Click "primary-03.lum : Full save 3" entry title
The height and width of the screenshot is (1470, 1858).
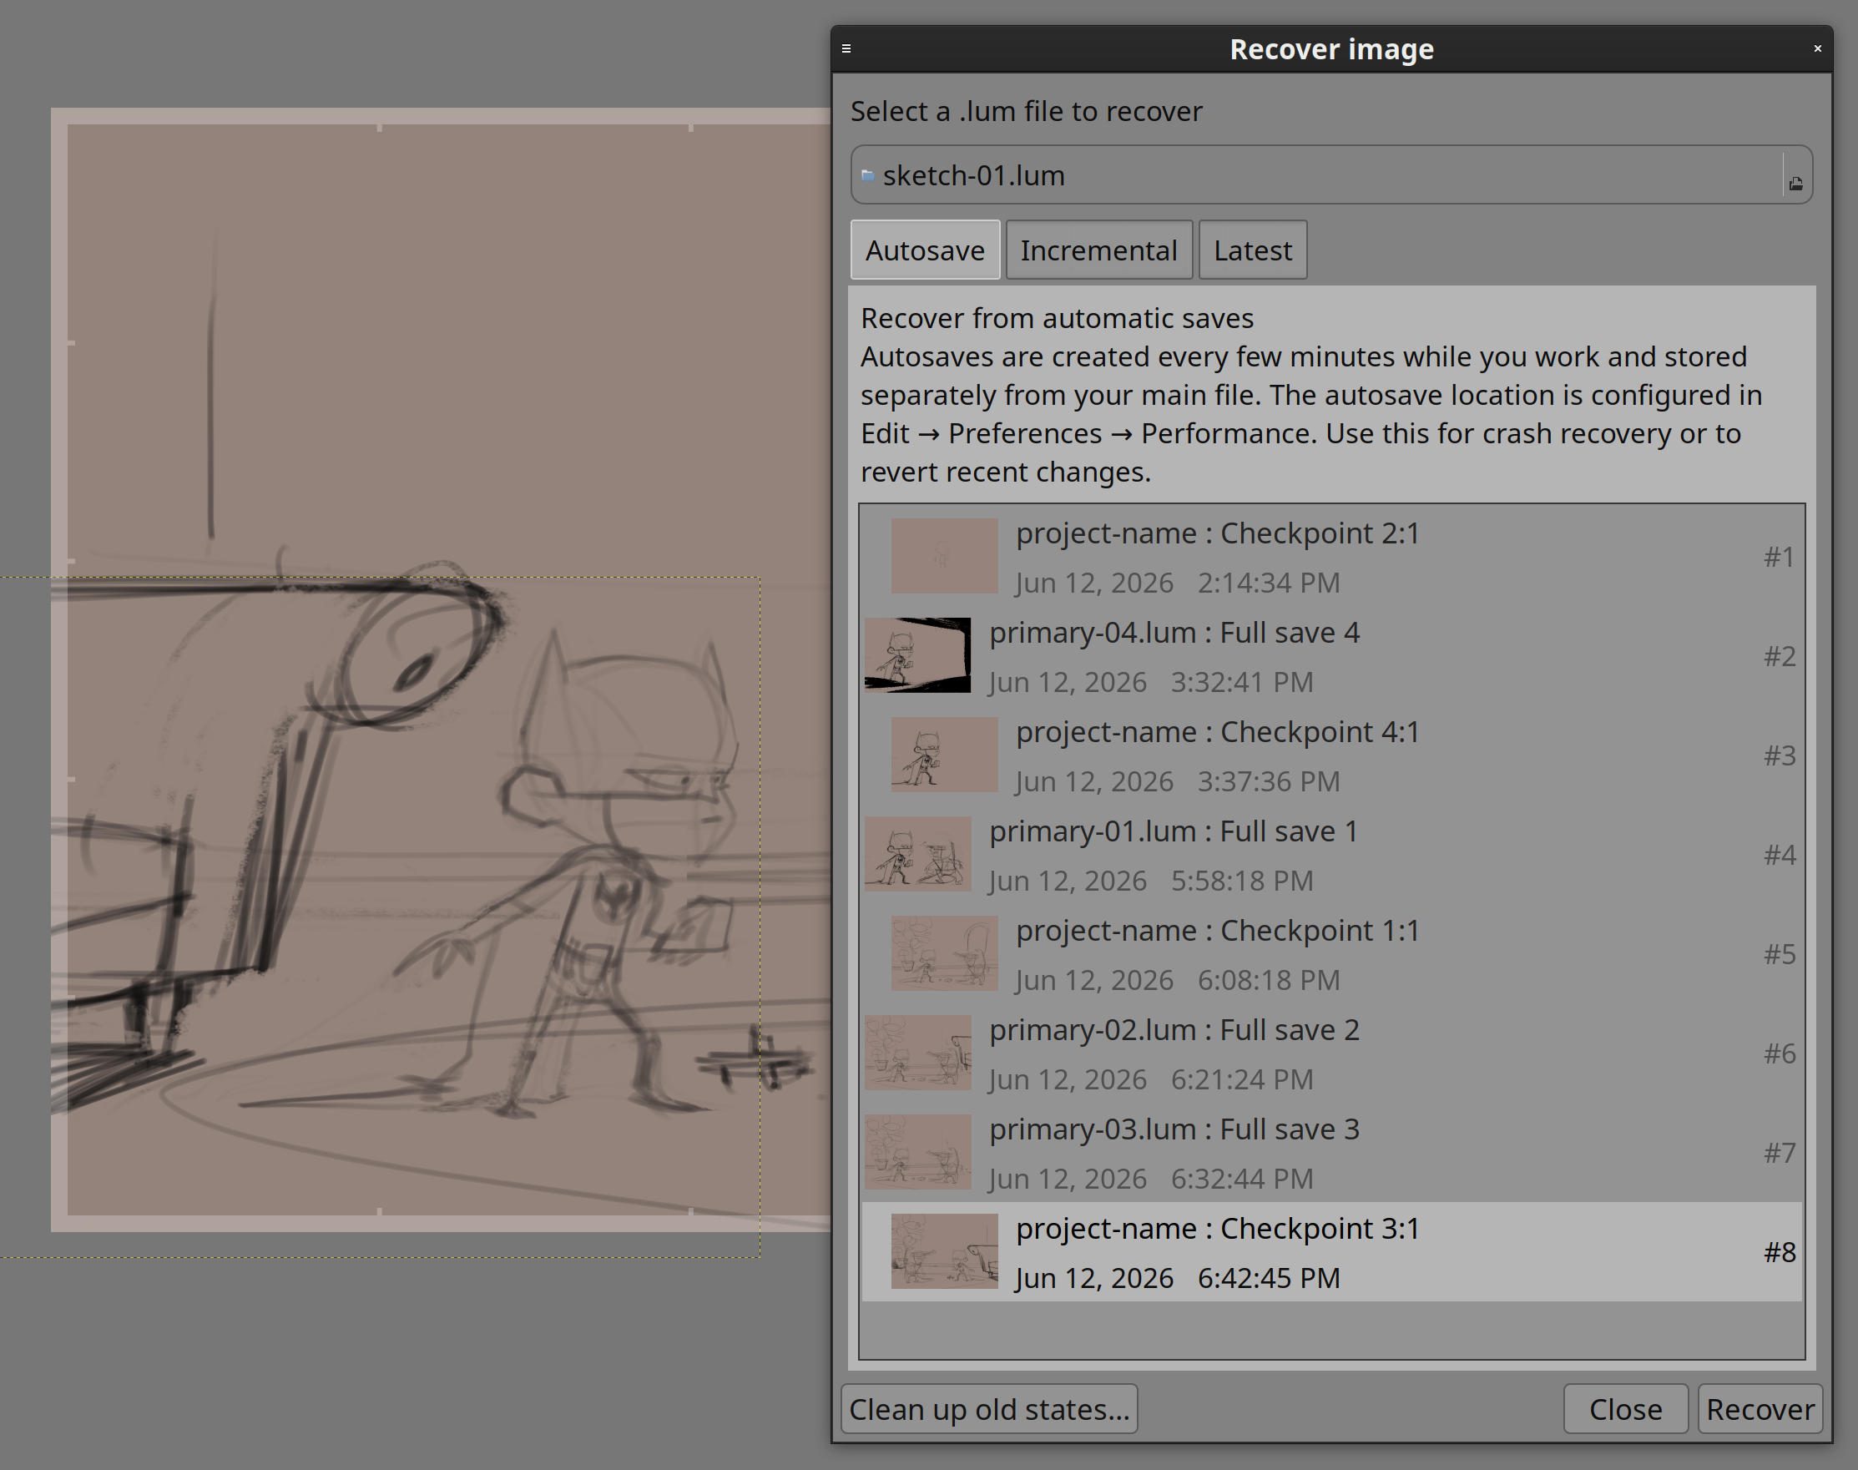click(1174, 1130)
